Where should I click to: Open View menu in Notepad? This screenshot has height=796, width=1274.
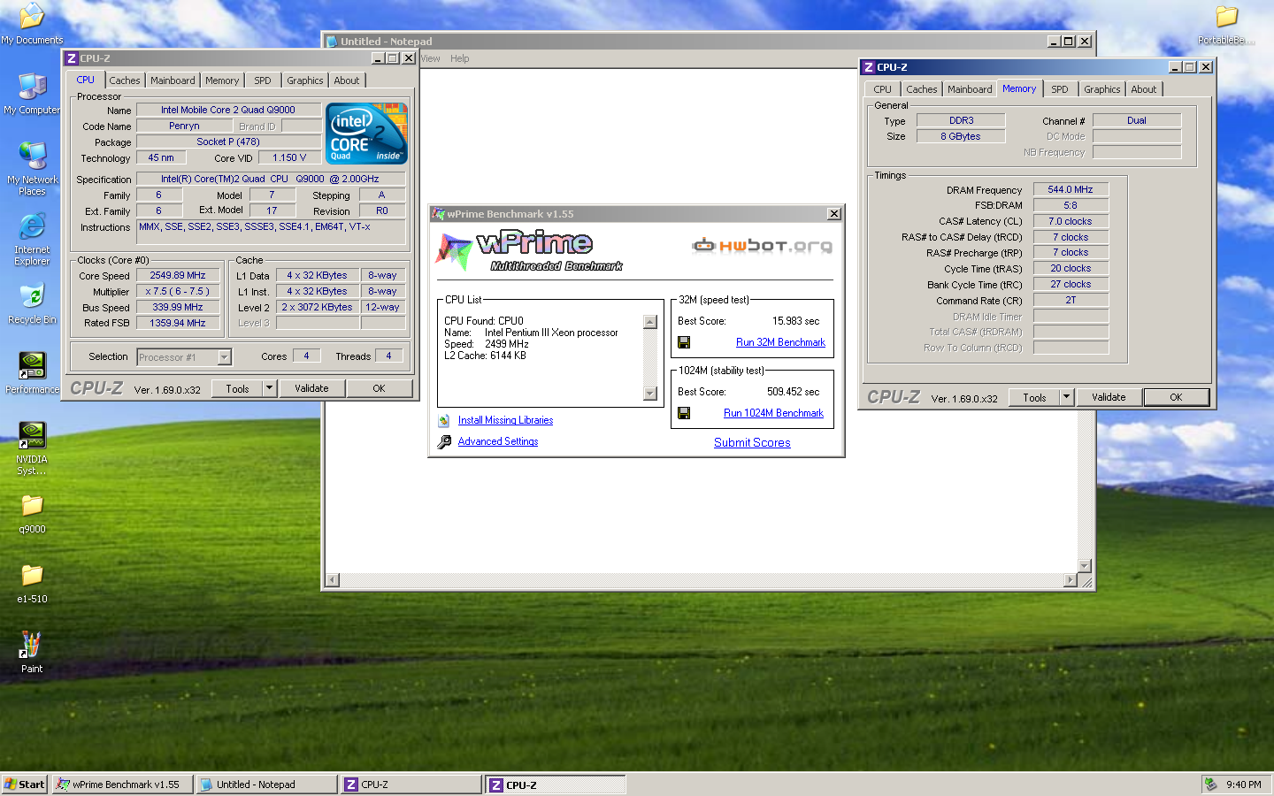(x=431, y=58)
